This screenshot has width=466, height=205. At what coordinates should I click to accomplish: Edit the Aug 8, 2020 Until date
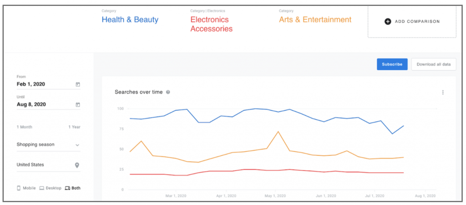click(x=31, y=105)
